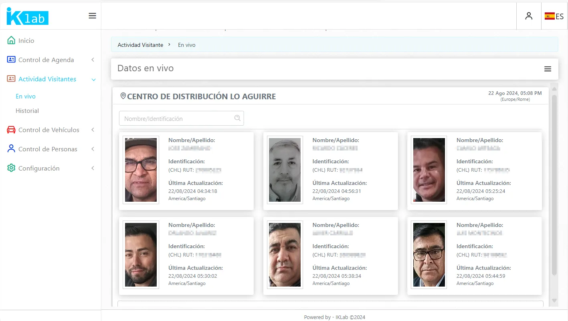Open photo of visitor updated 05:25:24

(429, 170)
